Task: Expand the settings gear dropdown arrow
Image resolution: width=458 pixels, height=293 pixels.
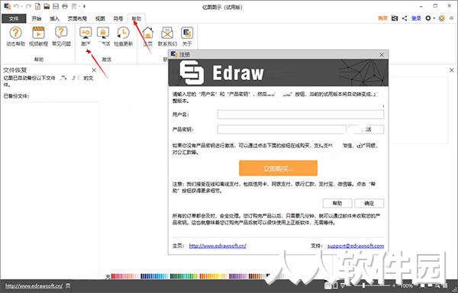Action: (434, 18)
